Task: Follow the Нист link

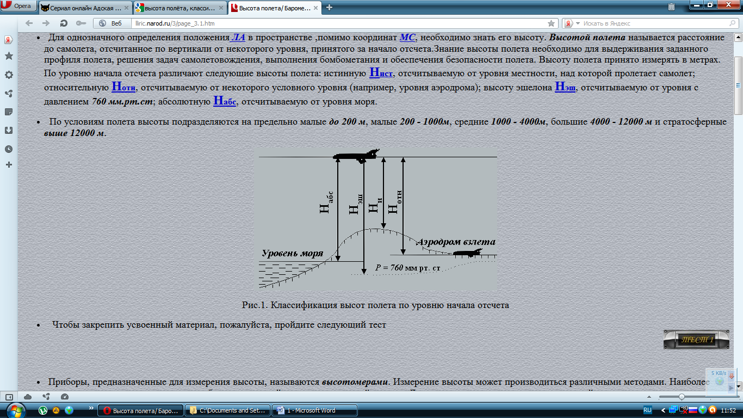Action: (x=381, y=73)
